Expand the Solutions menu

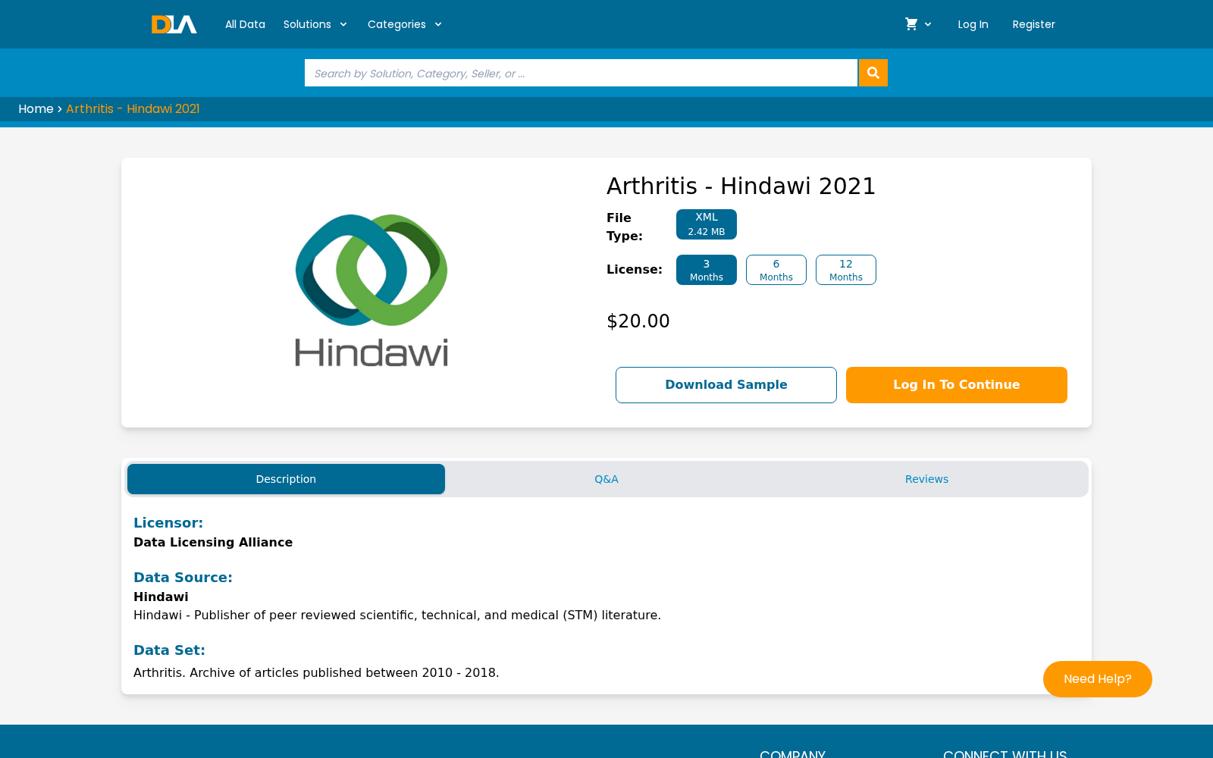[x=315, y=24]
